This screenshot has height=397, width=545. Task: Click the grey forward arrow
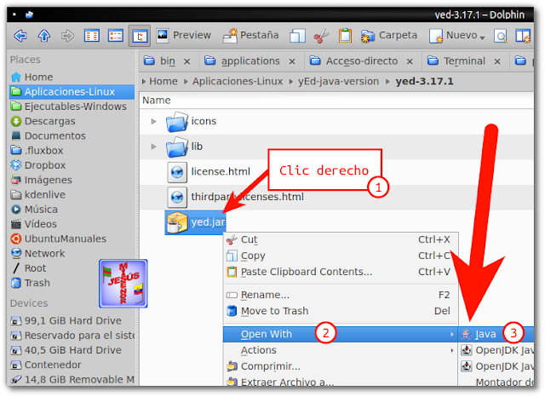coord(67,36)
